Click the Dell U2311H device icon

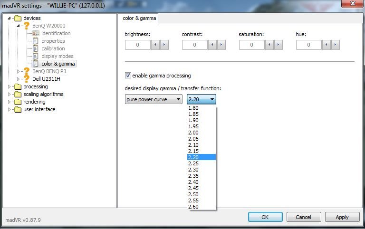[27, 79]
